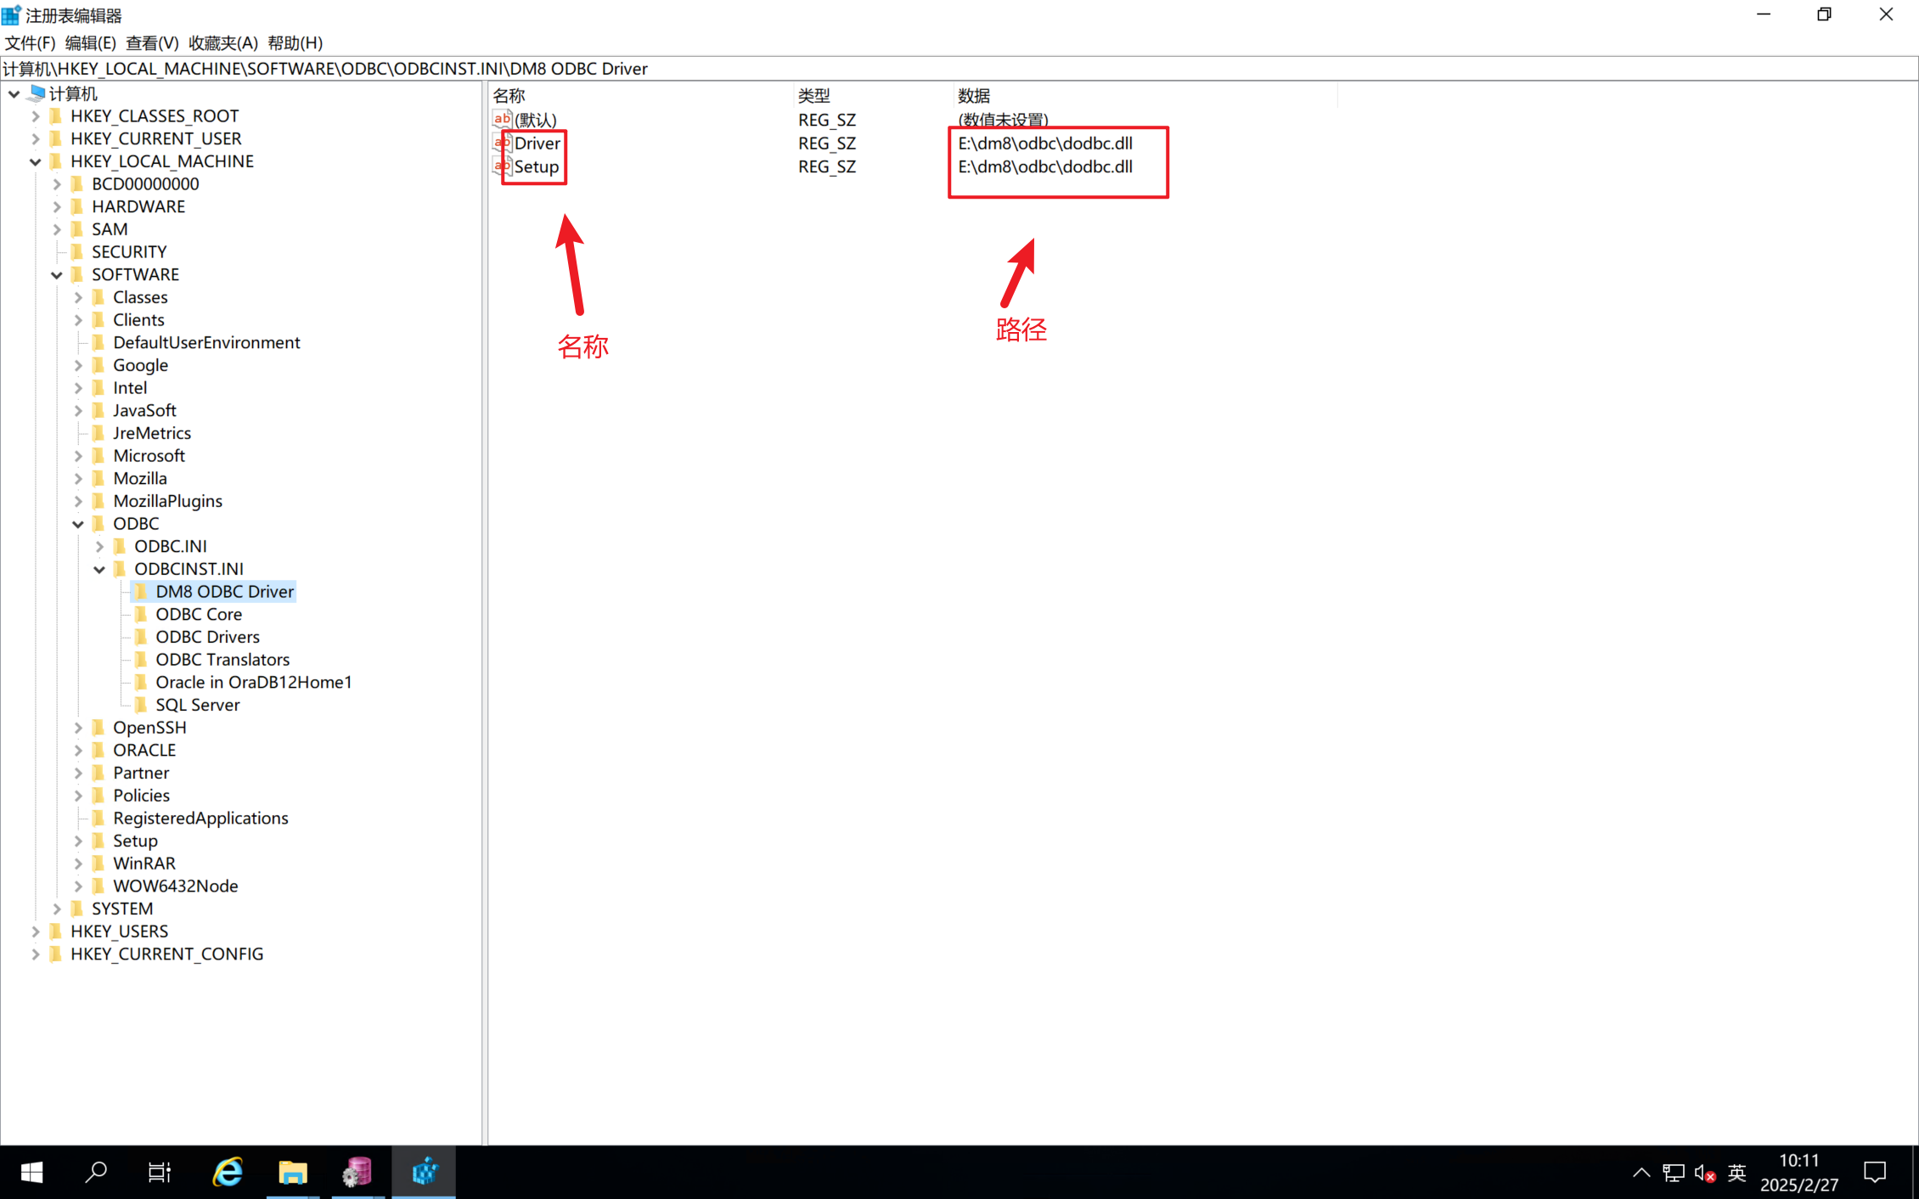Viewport: 1919px width, 1199px height.
Task: Select the JreMetrics key
Action: coord(152,433)
